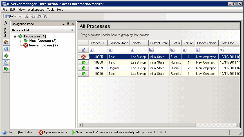Click the clear-filter icon in the filter row

[x=84, y=50]
